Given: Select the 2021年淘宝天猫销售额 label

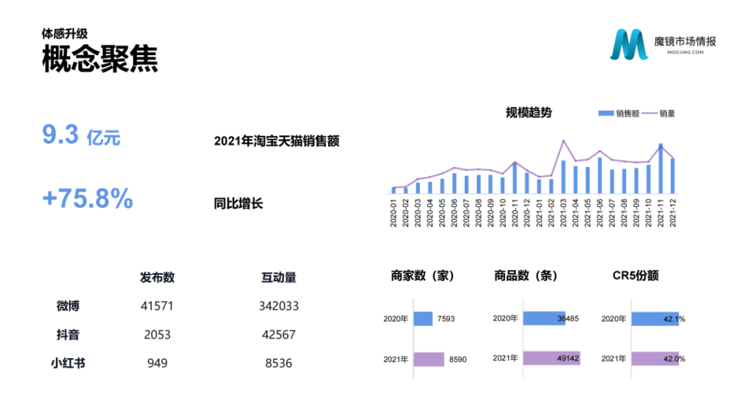Looking at the screenshot, I should point(276,141).
